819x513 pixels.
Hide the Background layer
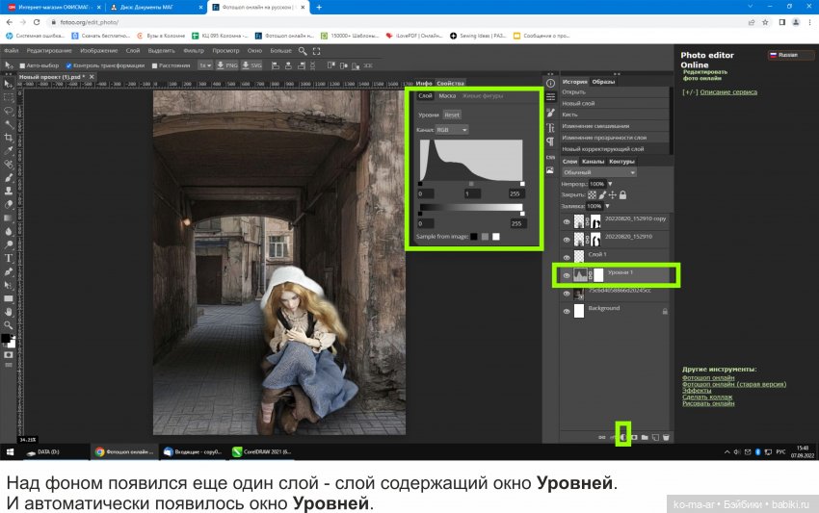point(567,312)
